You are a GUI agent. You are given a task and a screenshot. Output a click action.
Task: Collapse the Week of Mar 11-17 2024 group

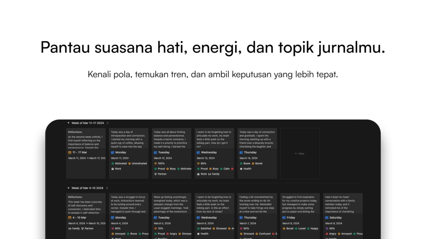[x=69, y=123]
